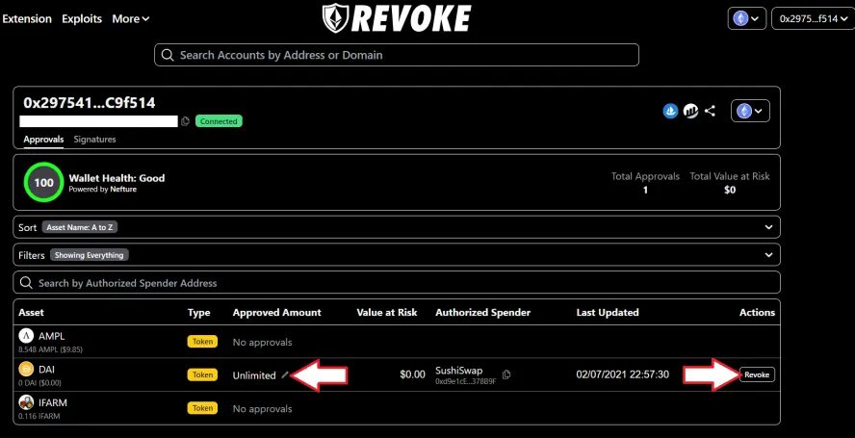Click the Showing Everything filter tag
This screenshot has width=855, height=438.
(x=90, y=255)
